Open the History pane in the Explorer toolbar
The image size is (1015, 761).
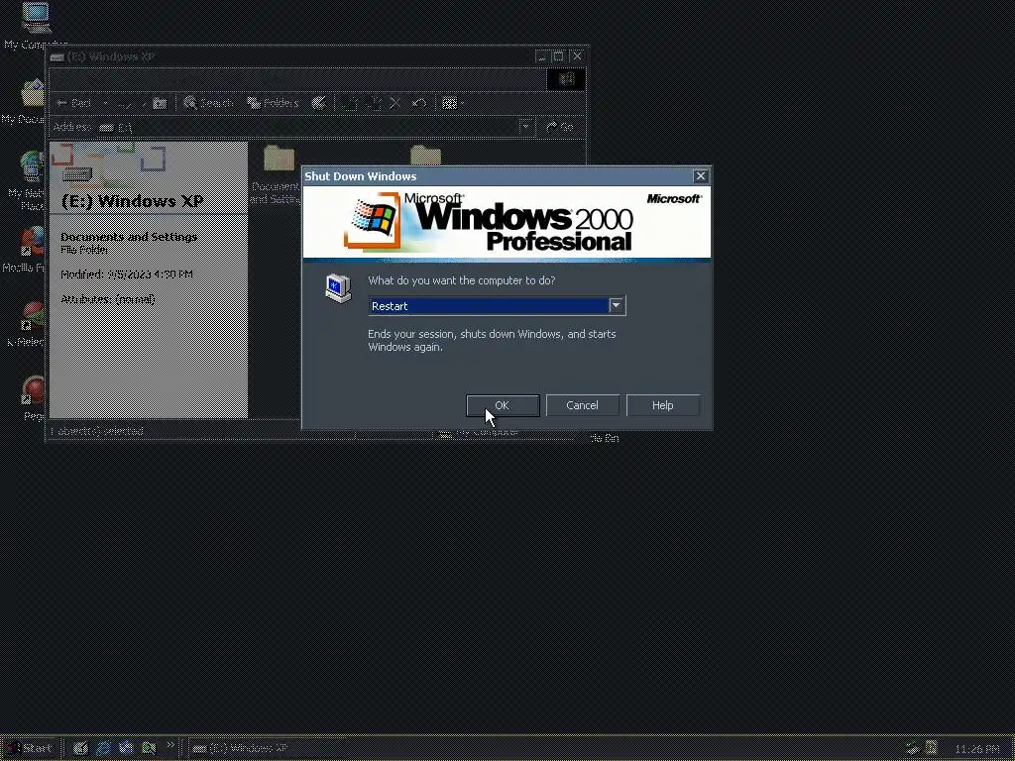point(318,103)
